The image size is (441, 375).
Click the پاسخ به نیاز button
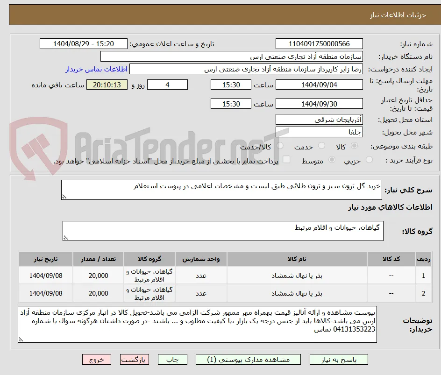point(339,360)
